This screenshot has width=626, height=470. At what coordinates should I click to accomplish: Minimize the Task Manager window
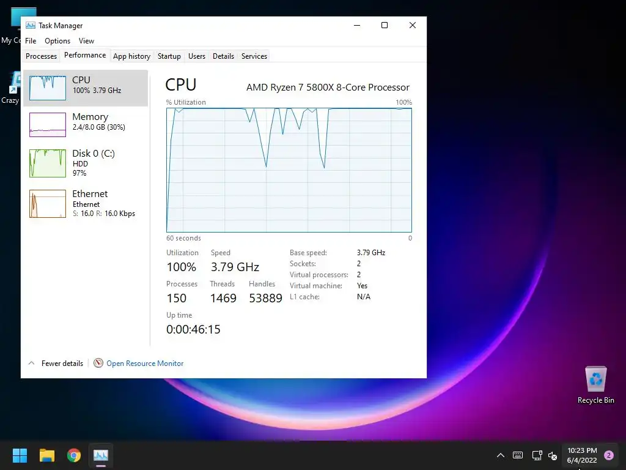click(x=357, y=25)
